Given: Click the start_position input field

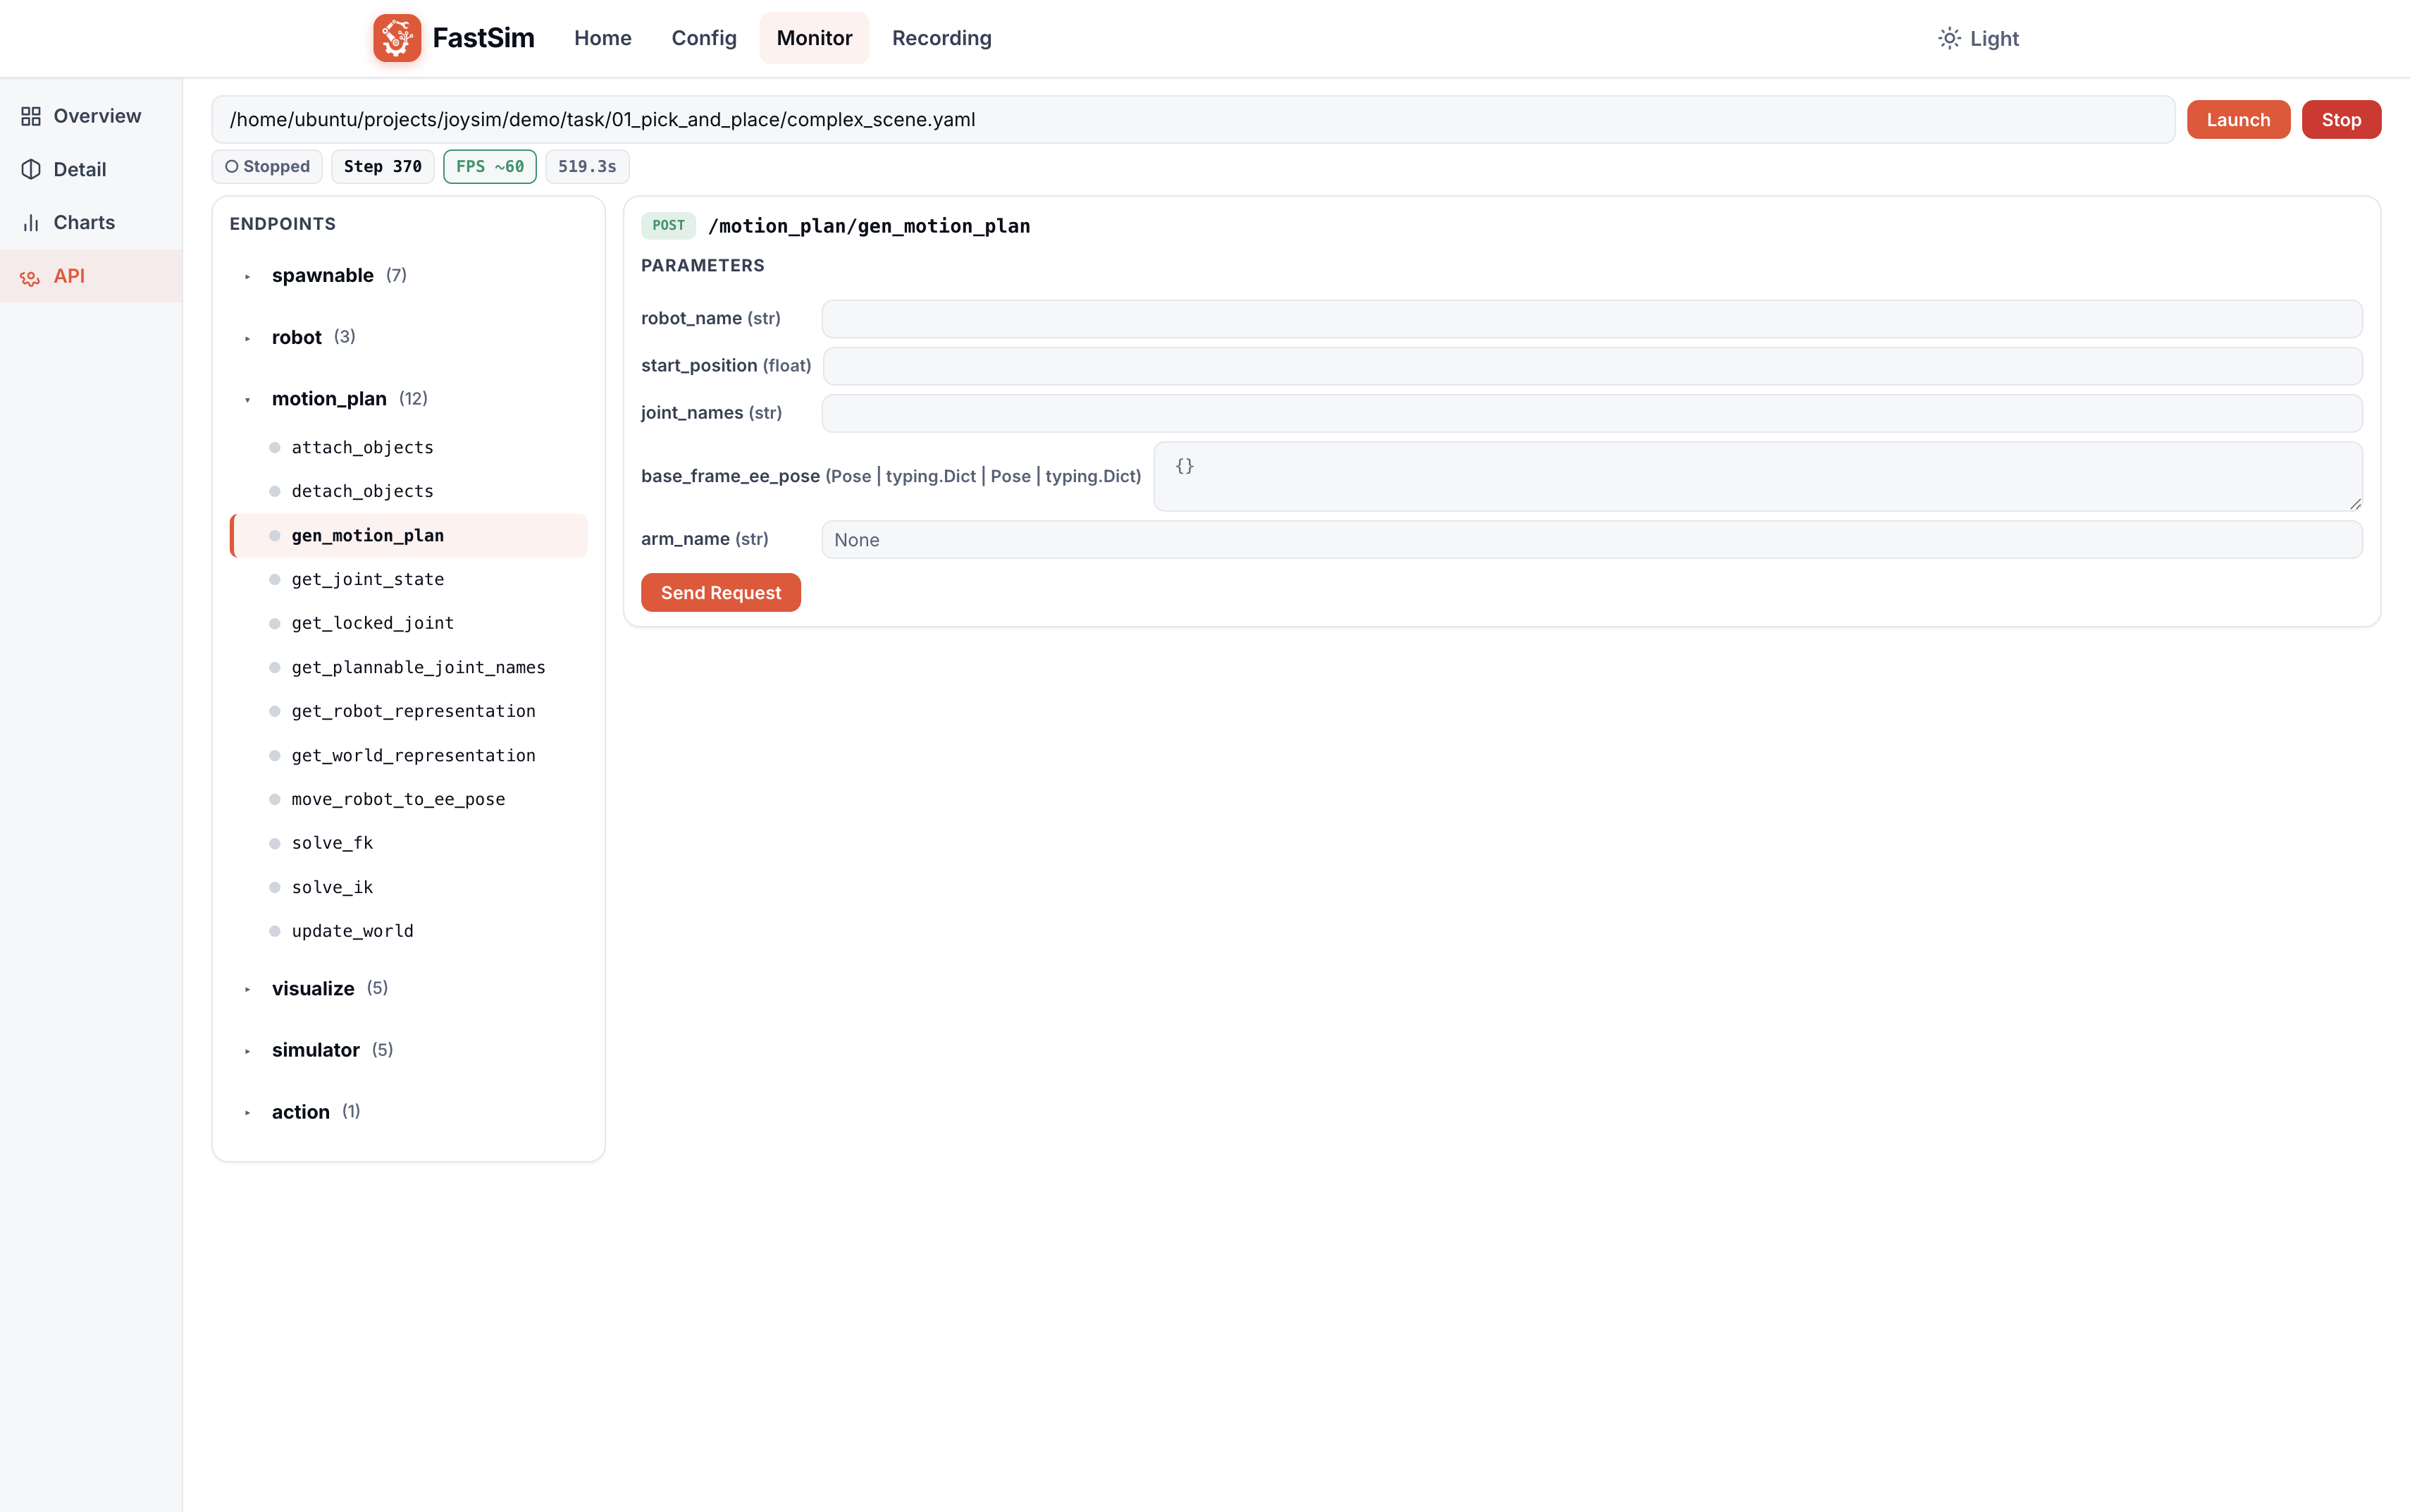Looking at the screenshot, I should point(1593,366).
